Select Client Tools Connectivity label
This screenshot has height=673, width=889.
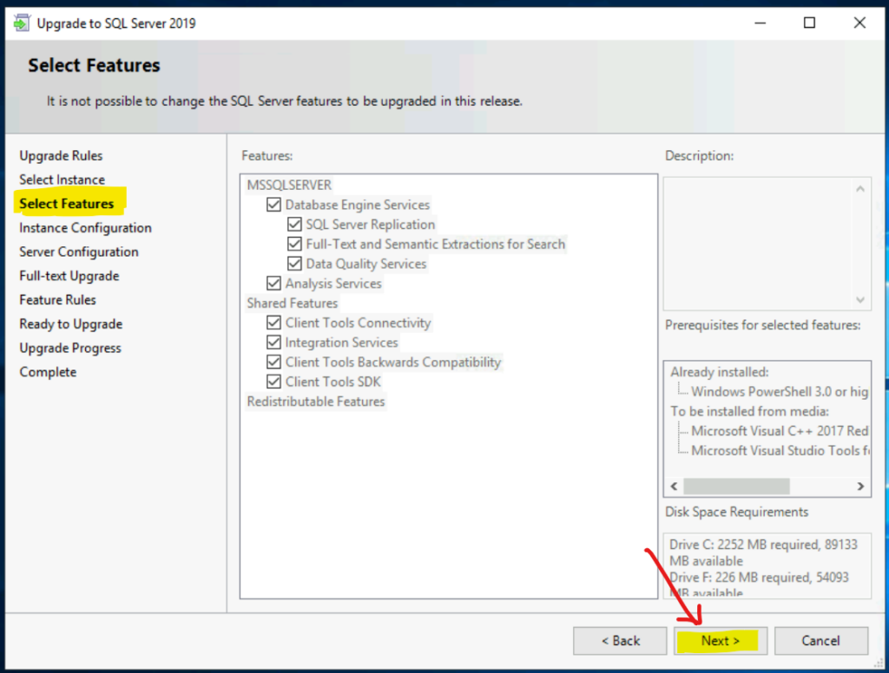(x=358, y=323)
